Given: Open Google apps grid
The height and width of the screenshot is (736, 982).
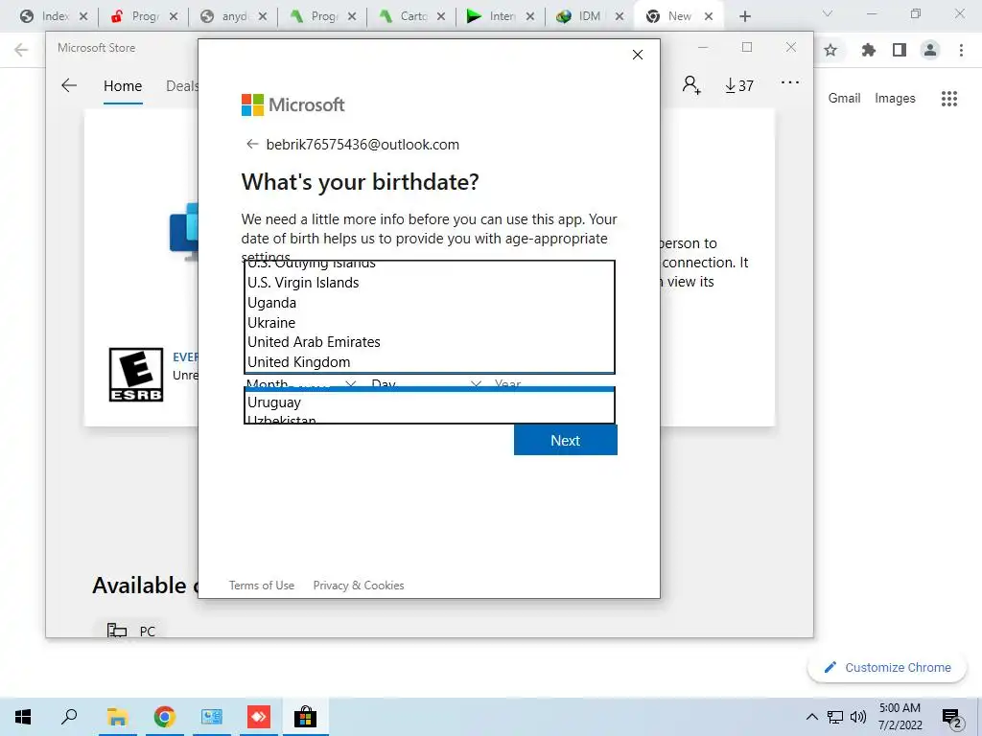Looking at the screenshot, I should [948, 99].
